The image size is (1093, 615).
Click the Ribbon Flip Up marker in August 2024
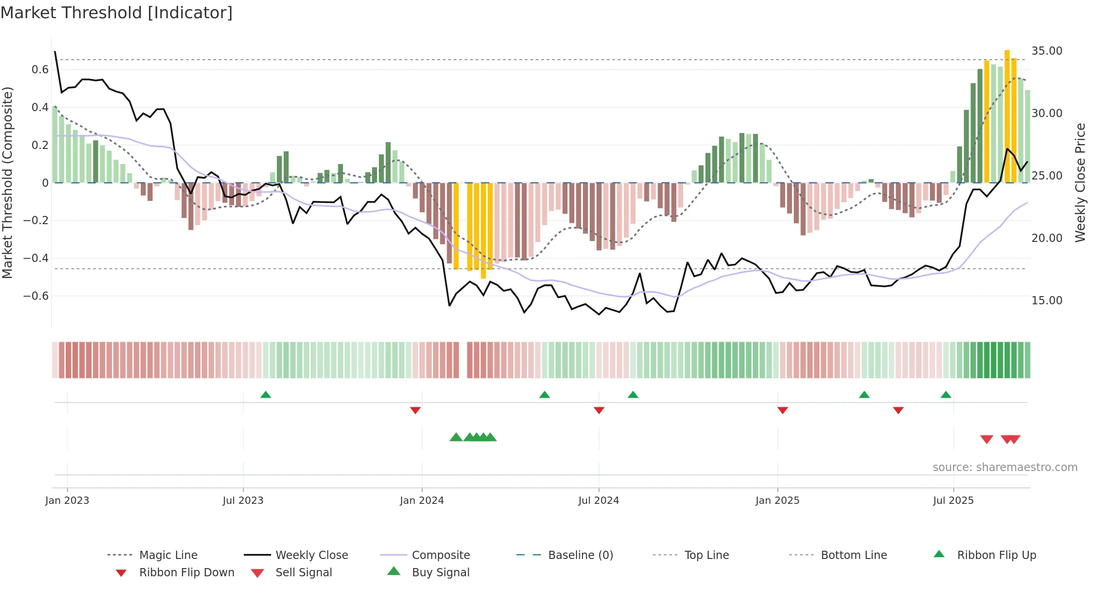pos(633,395)
